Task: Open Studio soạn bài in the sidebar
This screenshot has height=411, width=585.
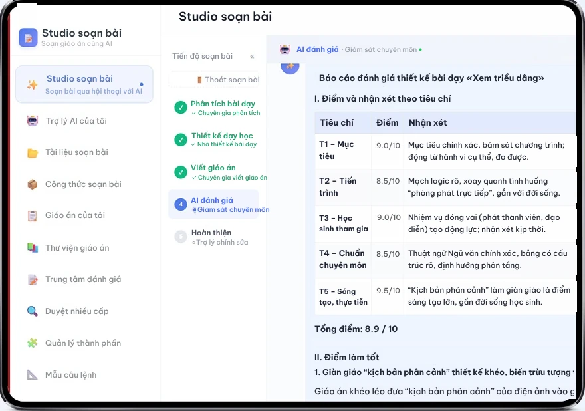Action: tap(84, 84)
